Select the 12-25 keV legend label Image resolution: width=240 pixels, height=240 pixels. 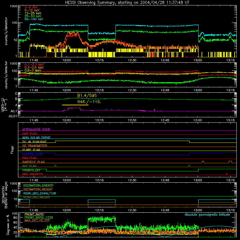[33, 13]
